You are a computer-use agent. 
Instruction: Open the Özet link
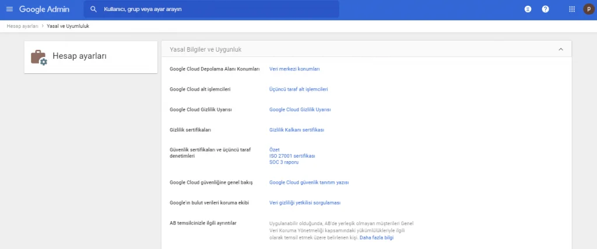coord(275,150)
